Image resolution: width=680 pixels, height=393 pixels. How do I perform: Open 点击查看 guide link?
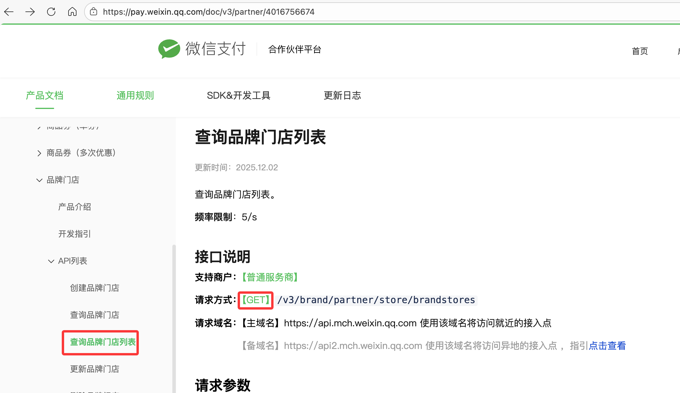(x=607, y=346)
